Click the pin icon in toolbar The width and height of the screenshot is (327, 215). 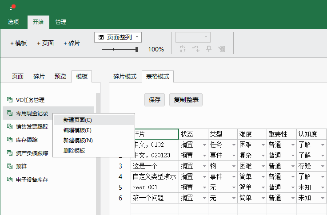tap(209, 49)
